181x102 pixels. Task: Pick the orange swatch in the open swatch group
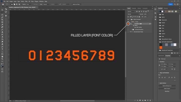pos(161,48)
